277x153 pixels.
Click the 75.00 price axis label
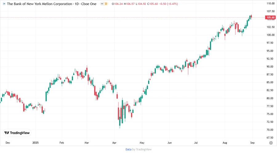pos(271,114)
